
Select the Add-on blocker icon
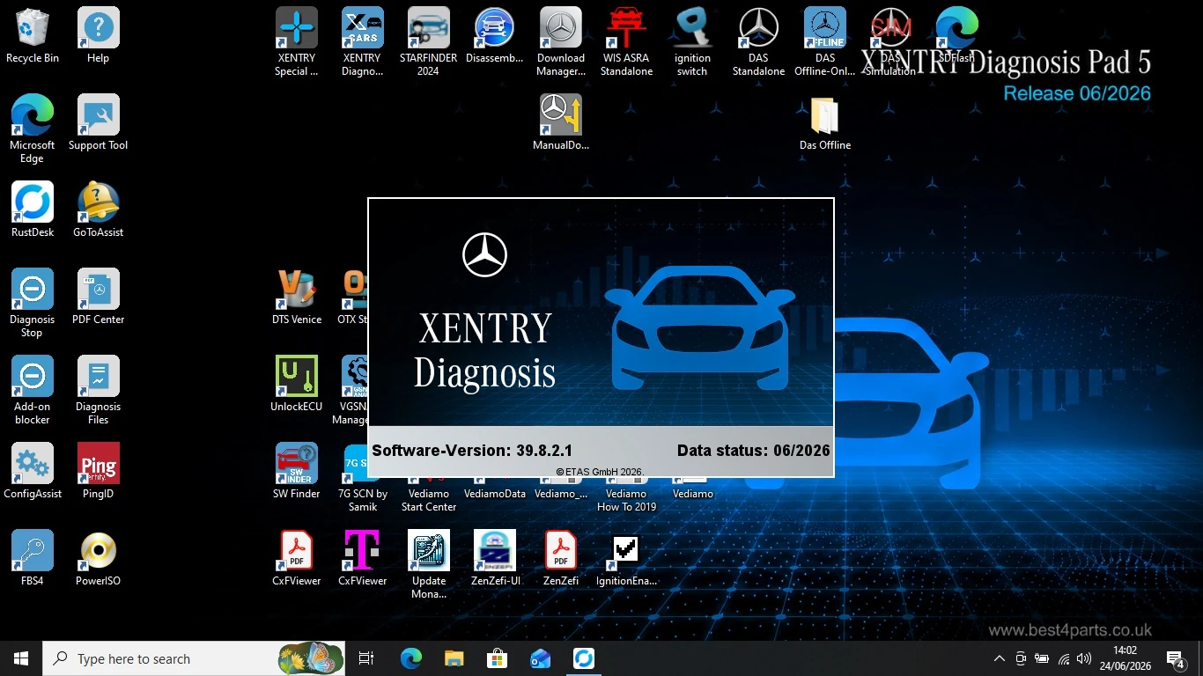[x=33, y=391]
